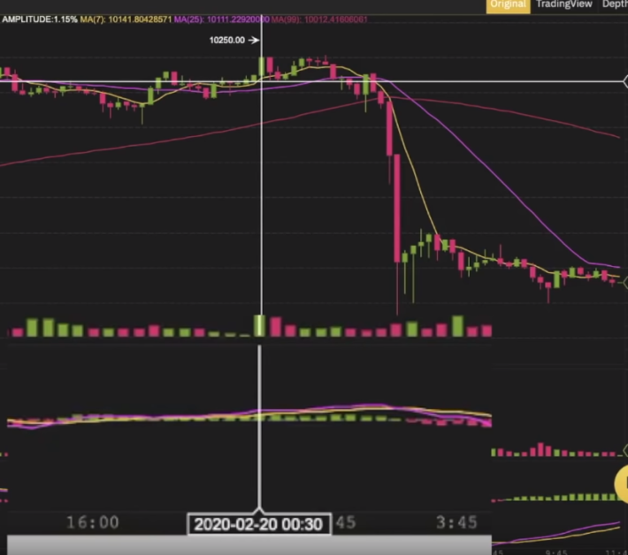Click the 16:00 time axis label
Screen dimensions: 628x555
coord(92,522)
